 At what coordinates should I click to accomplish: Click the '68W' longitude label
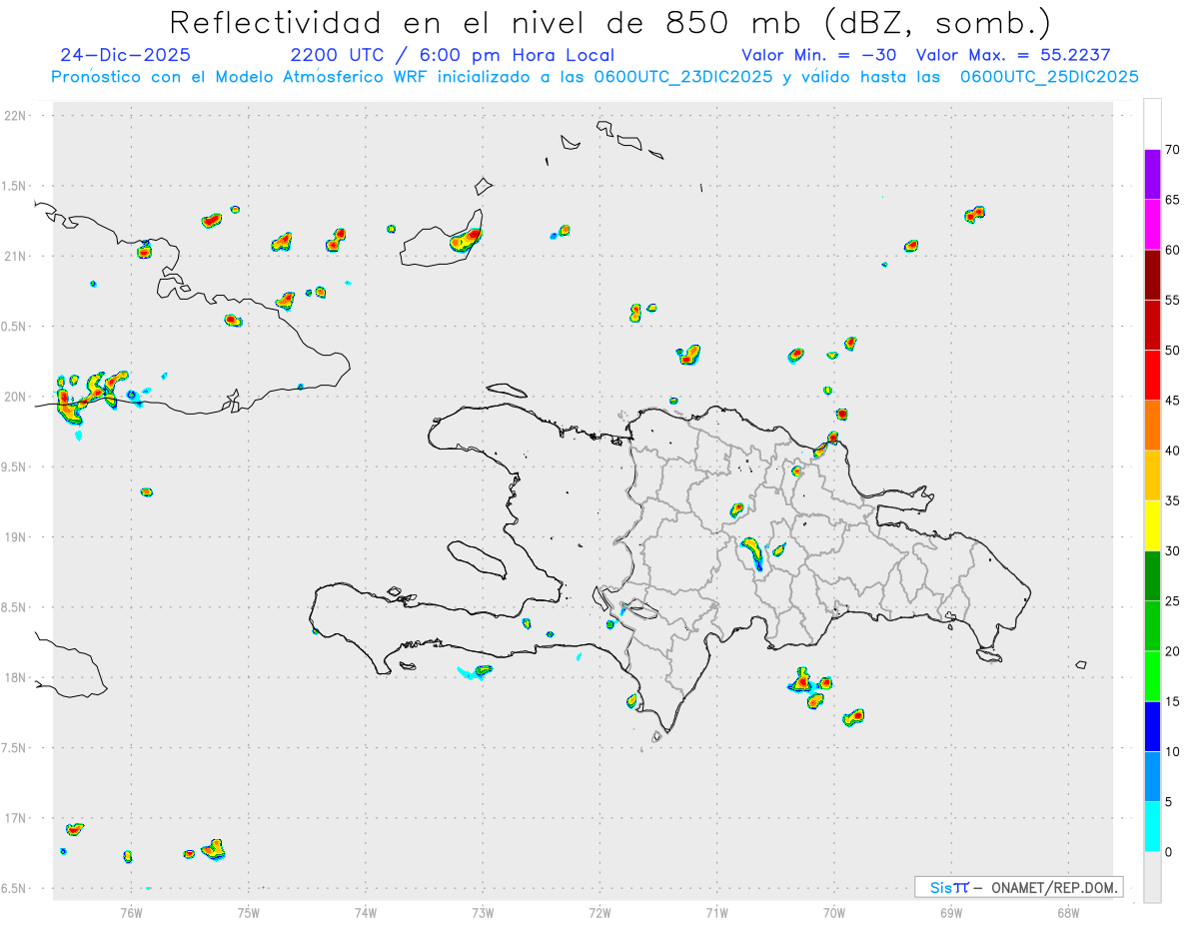click(1068, 912)
